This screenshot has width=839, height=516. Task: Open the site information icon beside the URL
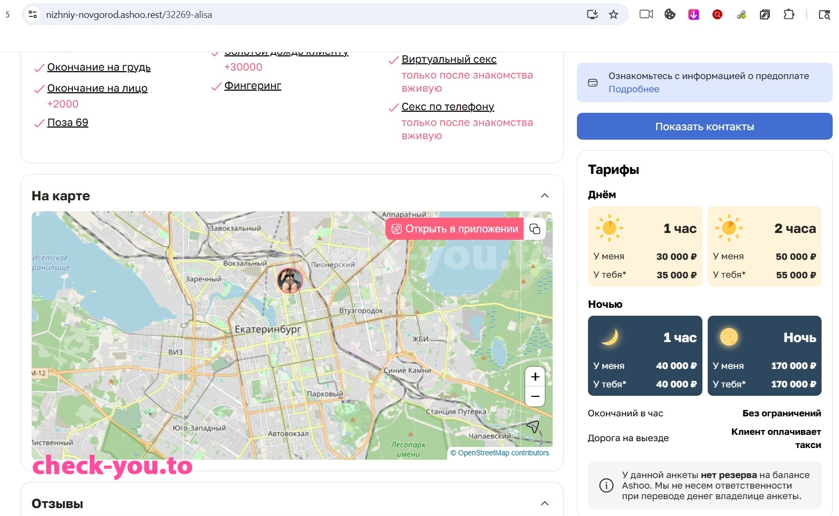[33, 14]
